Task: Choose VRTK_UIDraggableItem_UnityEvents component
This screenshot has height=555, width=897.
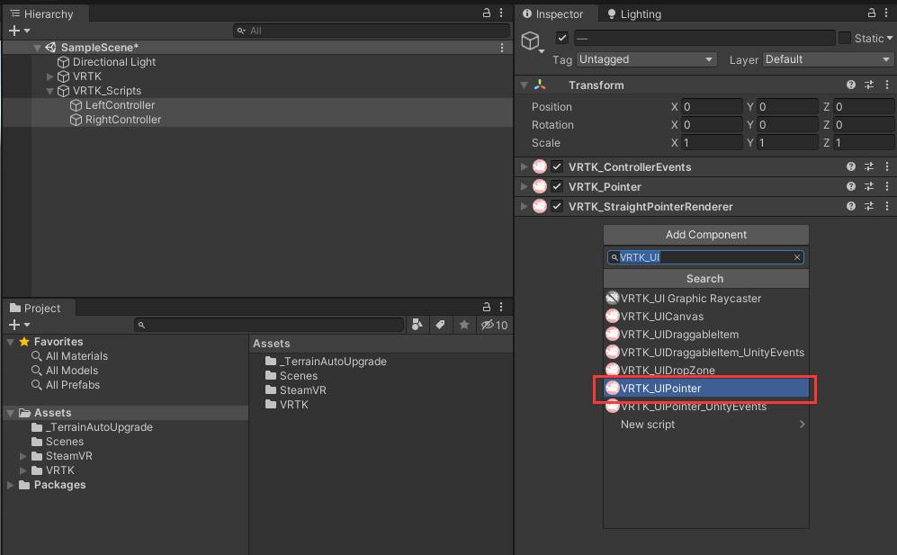Action: pos(706,353)
